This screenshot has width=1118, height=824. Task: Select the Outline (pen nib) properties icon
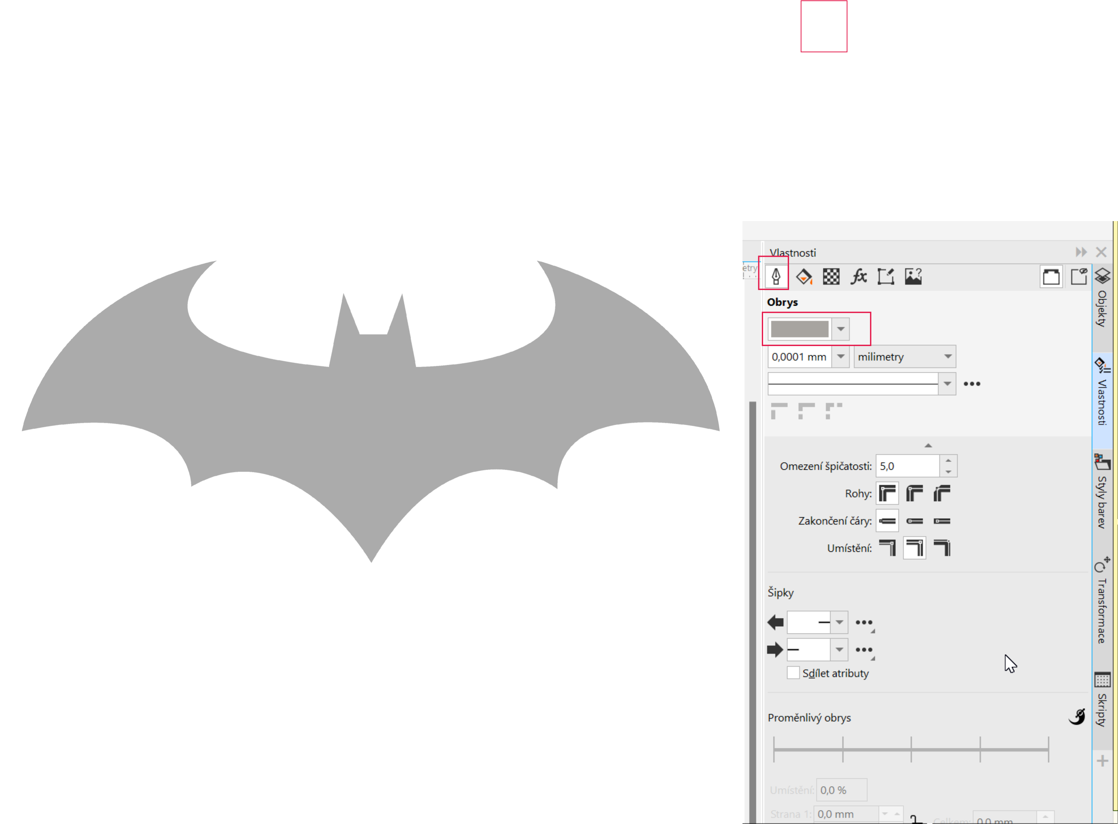[775, 276]
